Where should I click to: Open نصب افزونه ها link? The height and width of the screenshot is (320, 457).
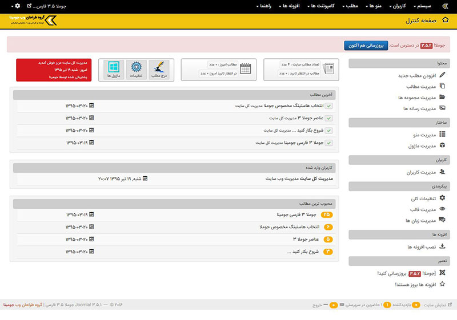(422, 247)
